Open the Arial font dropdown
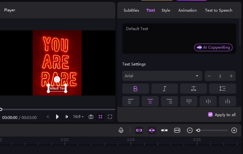The image size is (243, 154). click(162, 76)
